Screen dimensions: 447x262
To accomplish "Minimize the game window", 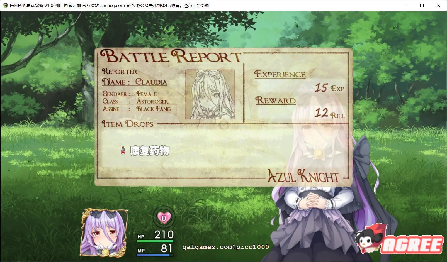I will [406, 5].
